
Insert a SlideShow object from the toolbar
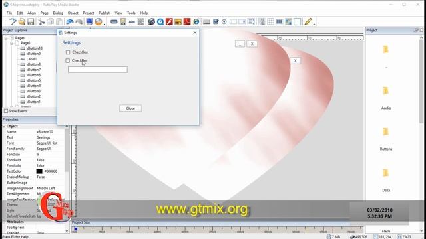(x=178, y=22)
